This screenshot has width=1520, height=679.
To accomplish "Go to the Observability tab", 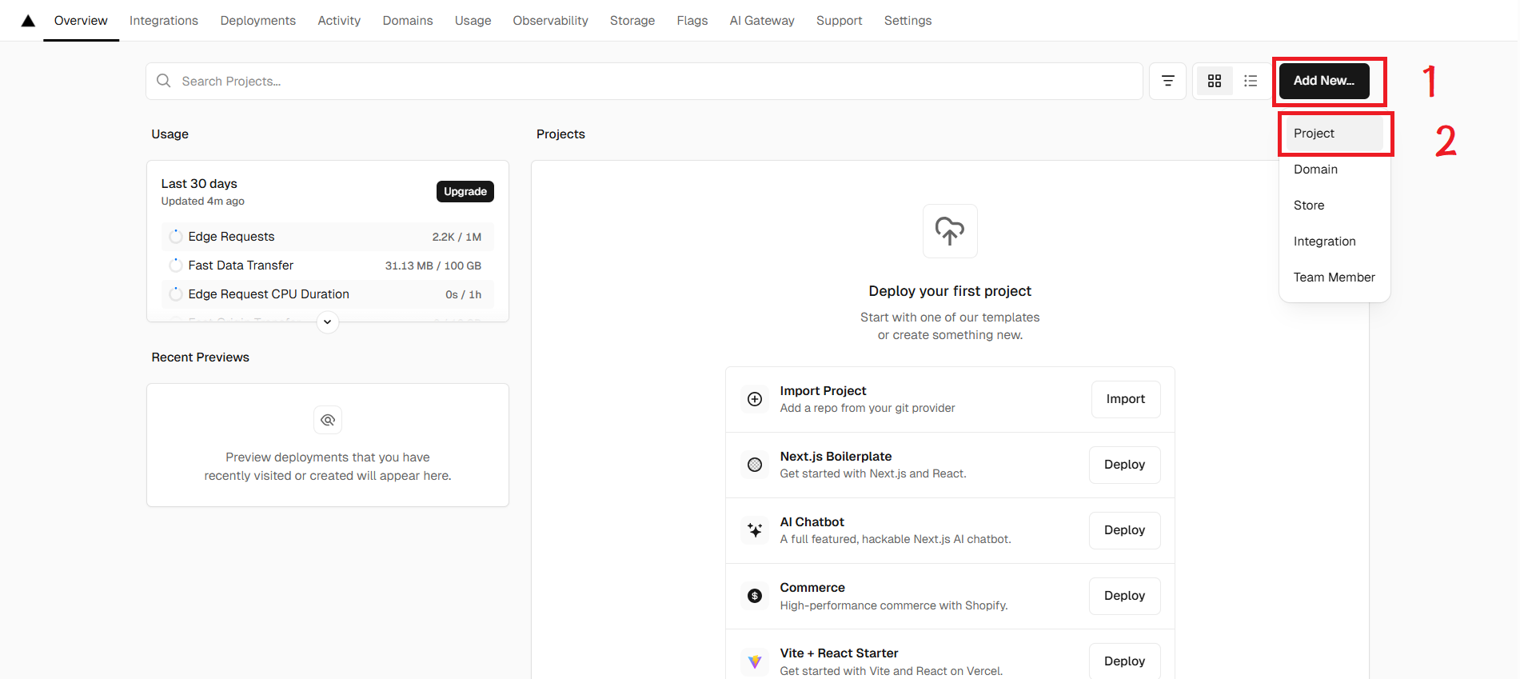I will 550,21.
